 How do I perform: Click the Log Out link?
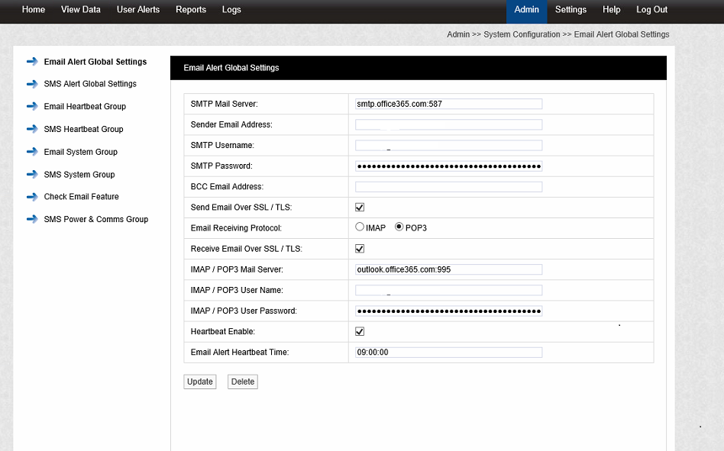(x=651, y=10)
